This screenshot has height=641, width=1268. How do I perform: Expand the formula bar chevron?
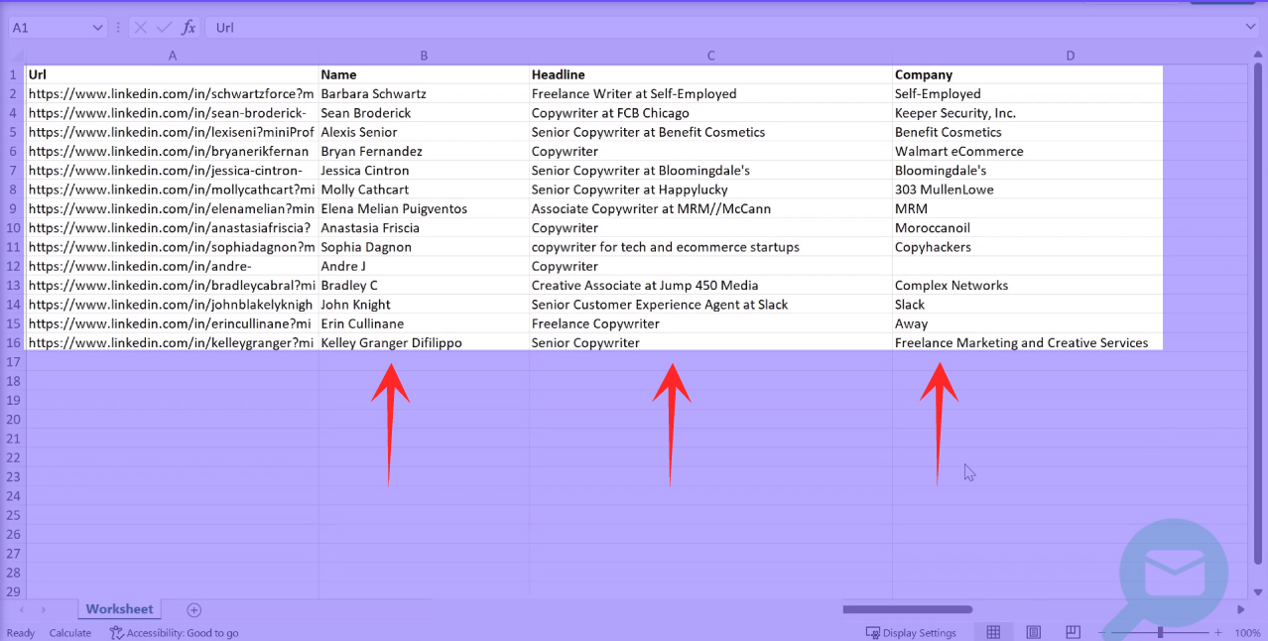pyautogui.click(x=1249, y=28)
